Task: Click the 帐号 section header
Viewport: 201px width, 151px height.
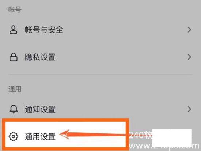Action: [x=15, y=10]
